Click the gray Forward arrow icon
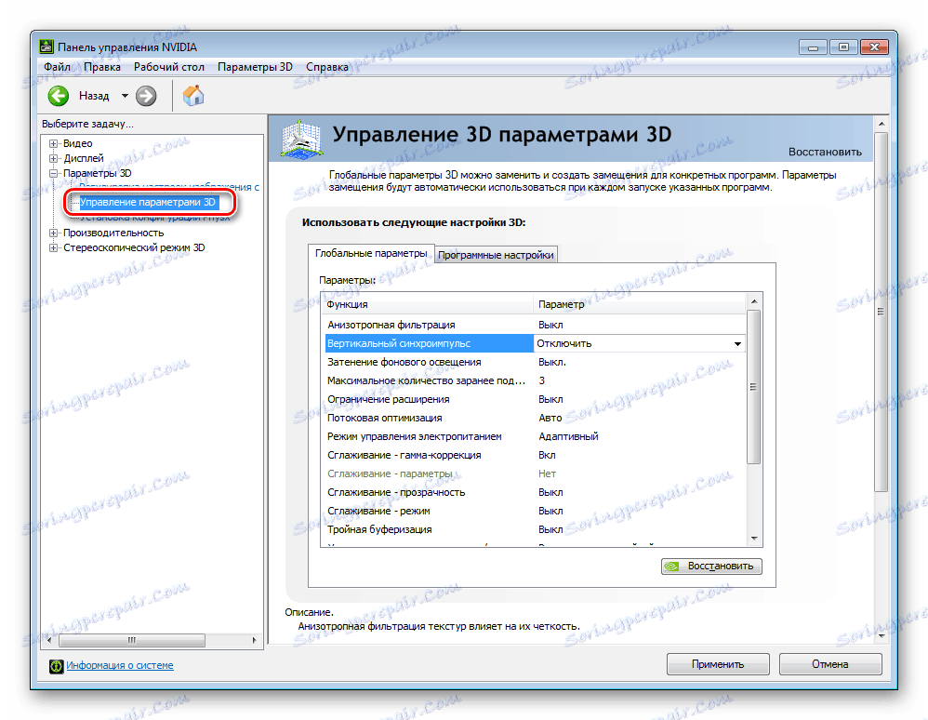928x720 pixels. (x=146, y=96)
